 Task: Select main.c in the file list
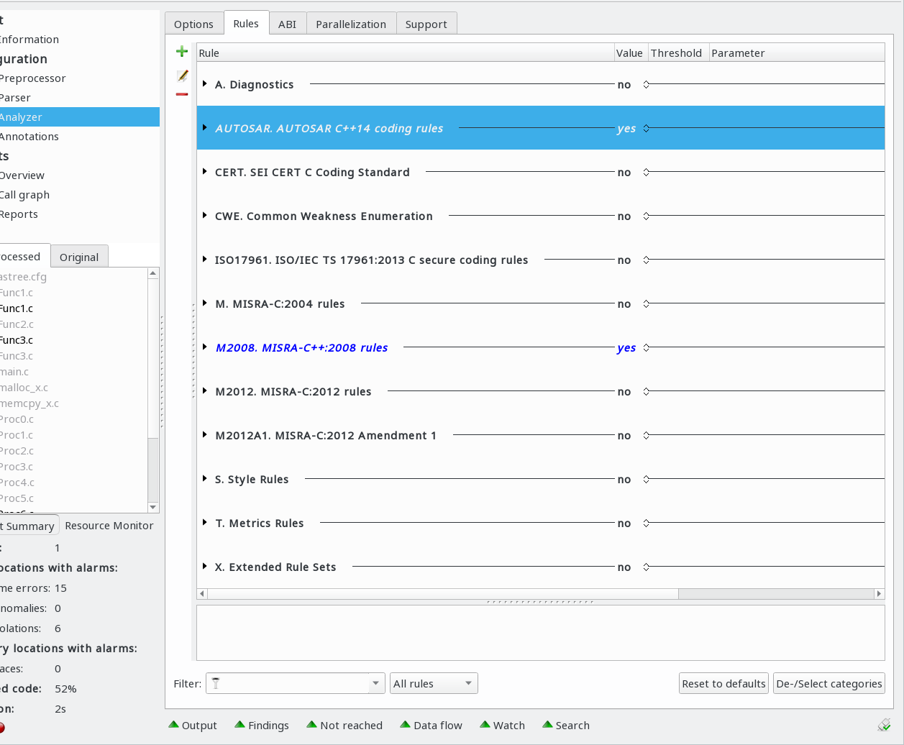pos(14,372)
